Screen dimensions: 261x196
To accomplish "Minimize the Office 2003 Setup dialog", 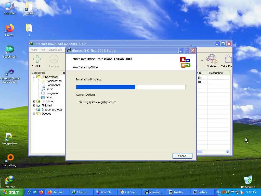I will click(181, 51).
